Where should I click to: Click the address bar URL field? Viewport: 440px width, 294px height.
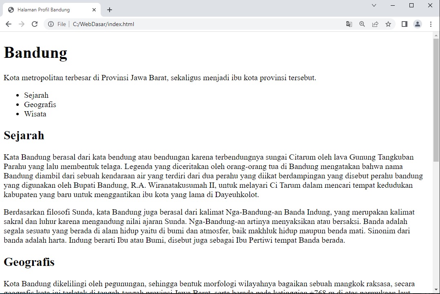(x=204, y=24)
